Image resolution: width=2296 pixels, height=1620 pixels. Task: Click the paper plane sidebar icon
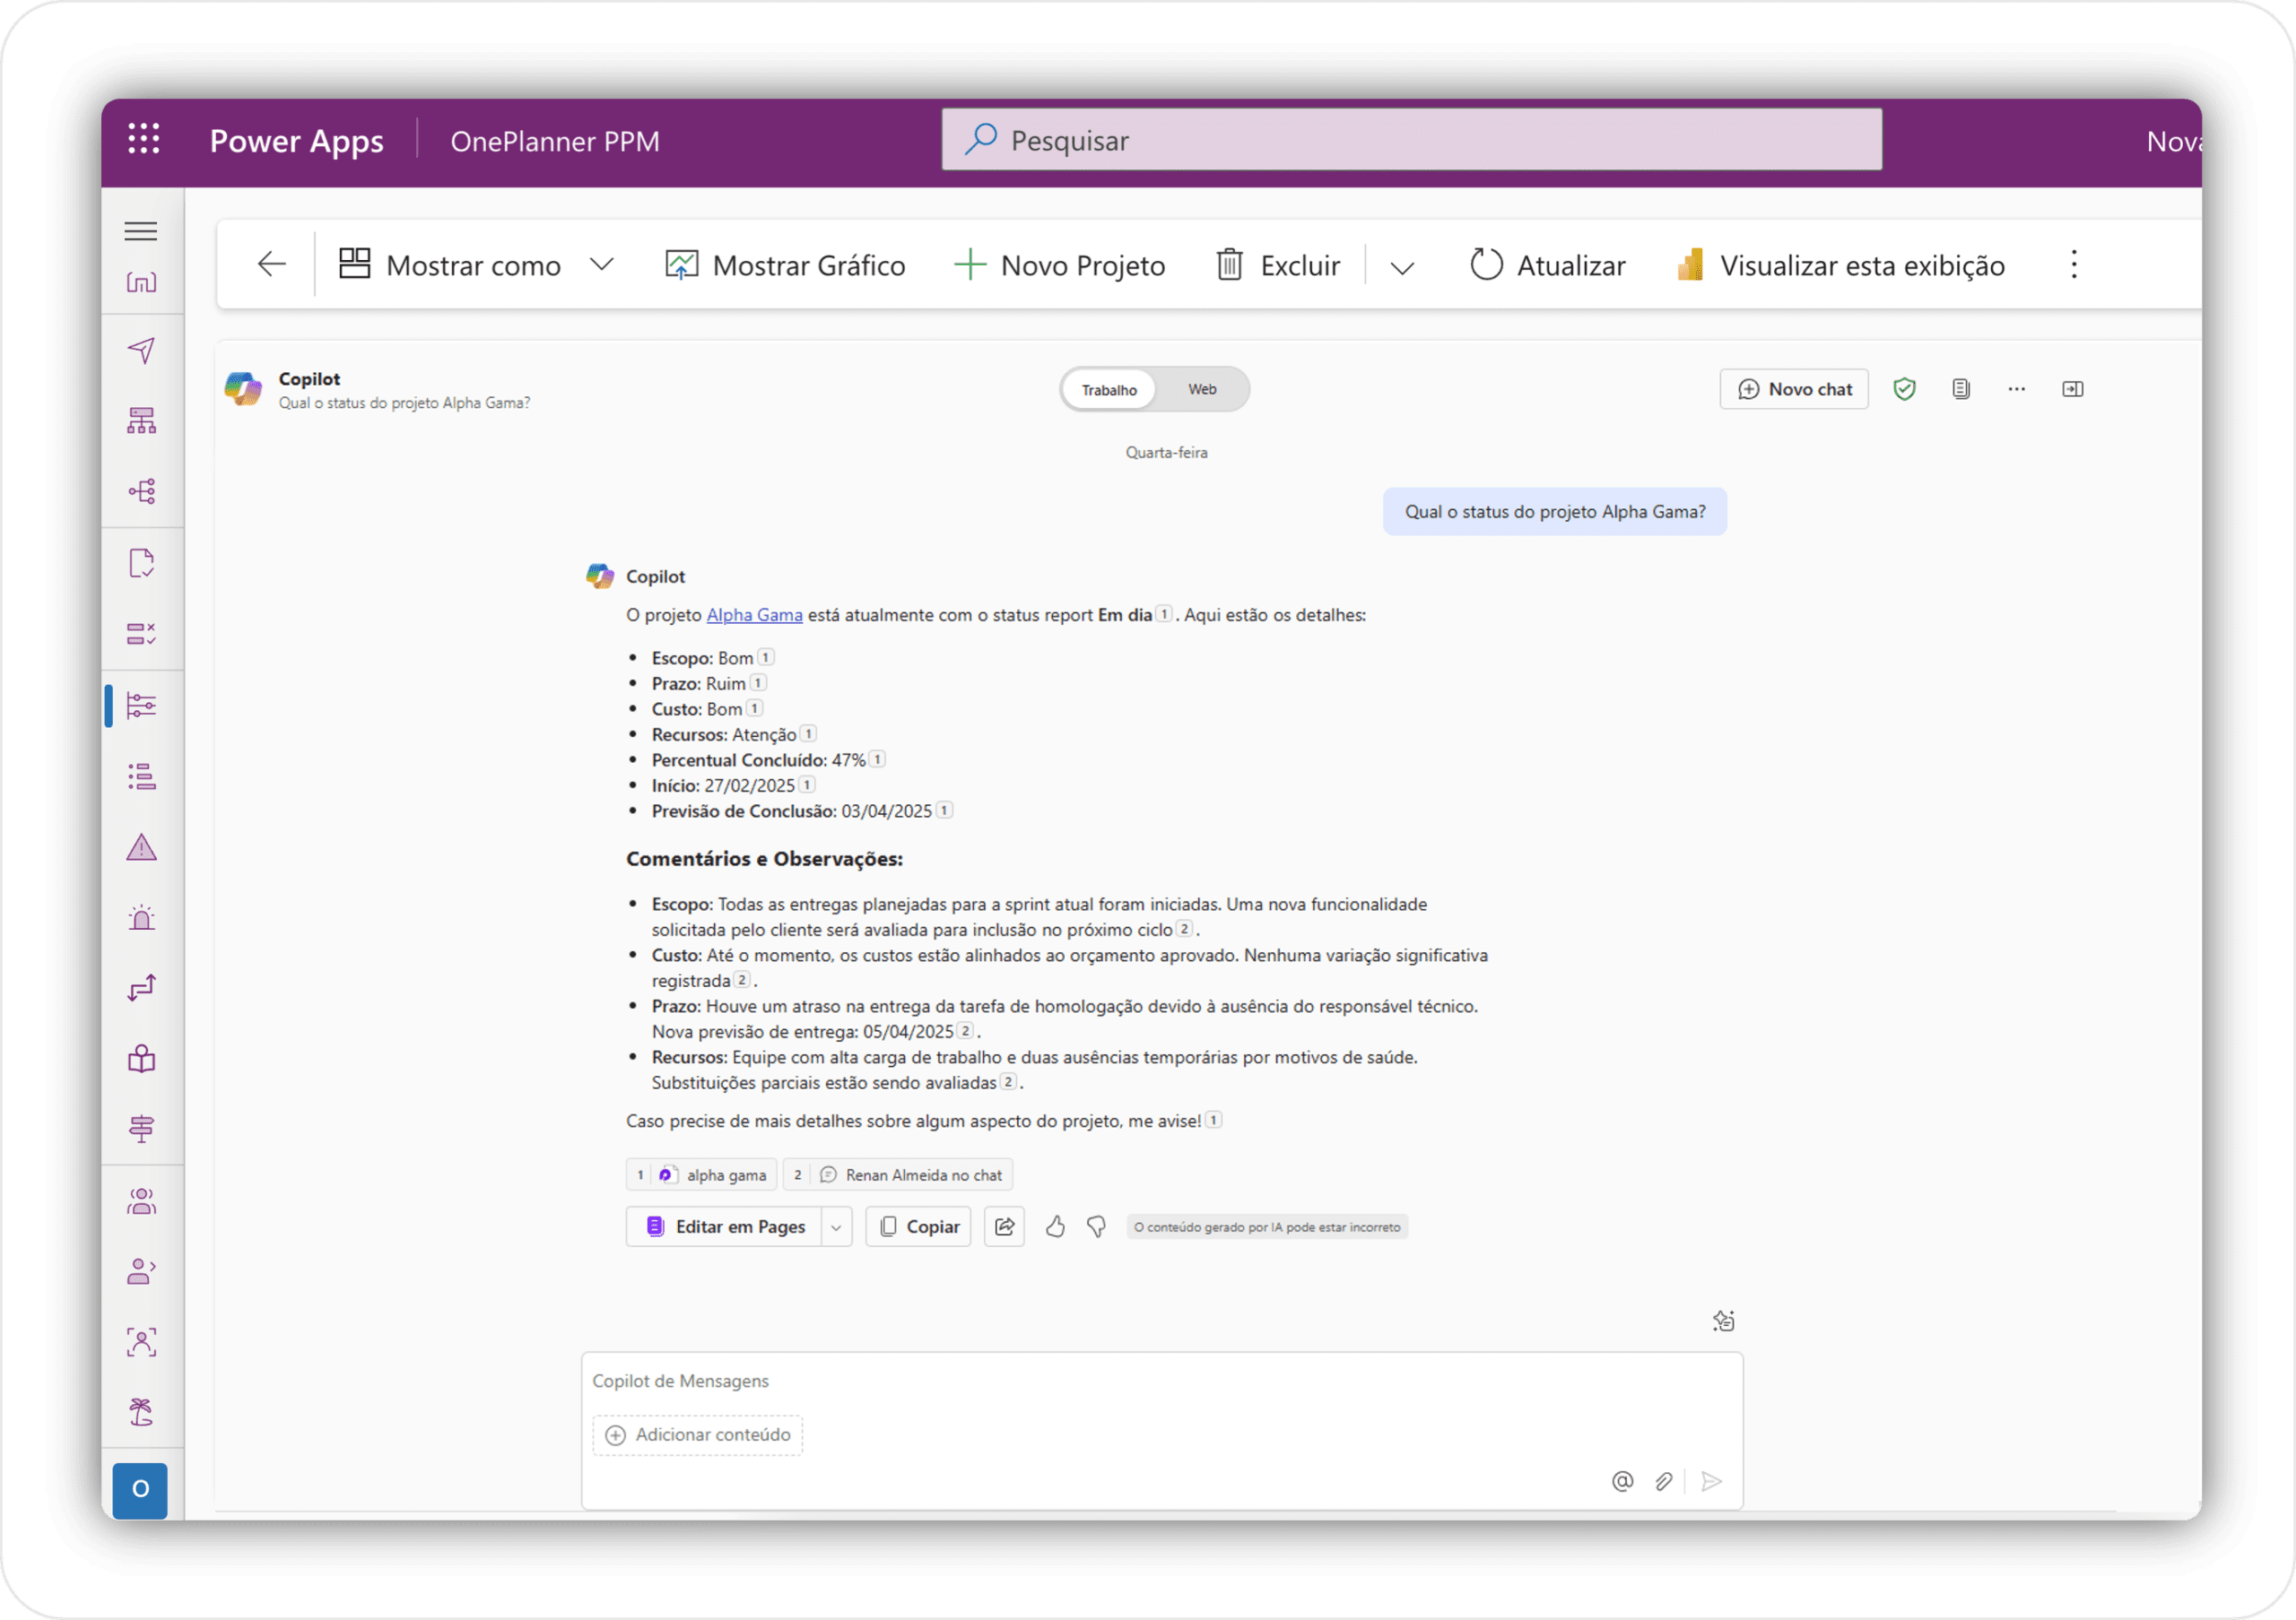tap(141, 350)
